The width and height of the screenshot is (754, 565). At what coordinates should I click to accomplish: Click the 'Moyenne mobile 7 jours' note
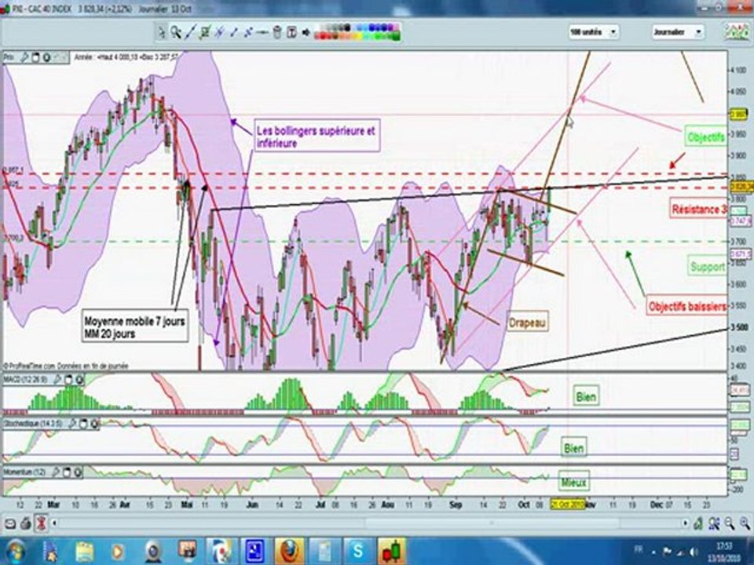[134, 326]
